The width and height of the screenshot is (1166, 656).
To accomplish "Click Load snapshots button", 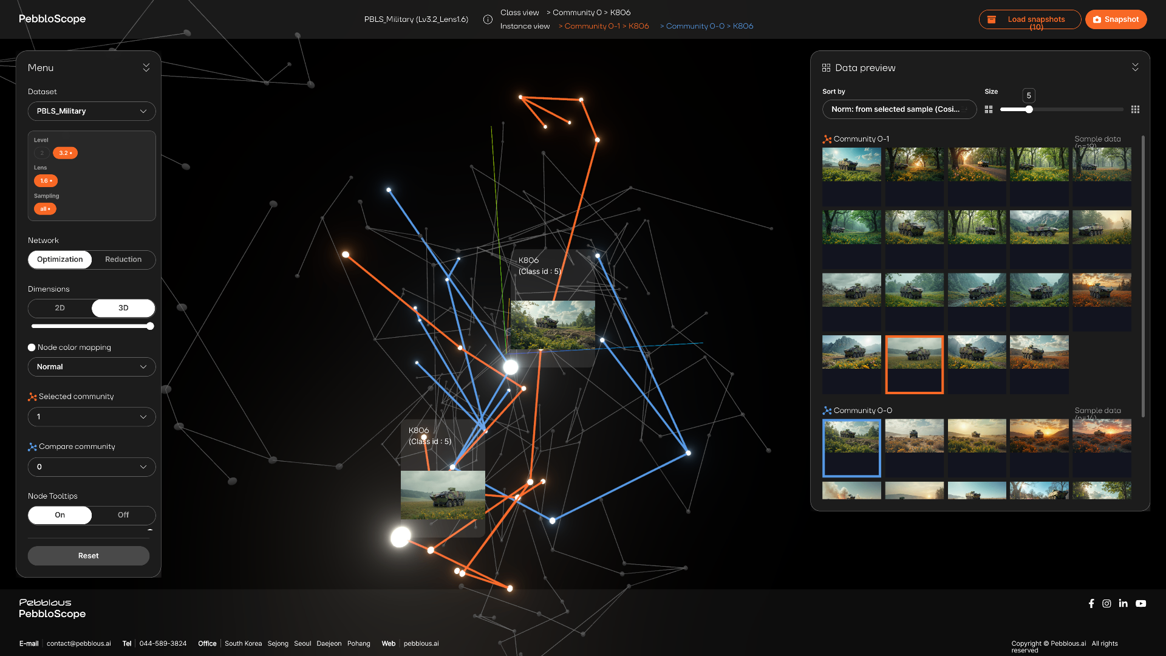I will (x=1029, y=19).
